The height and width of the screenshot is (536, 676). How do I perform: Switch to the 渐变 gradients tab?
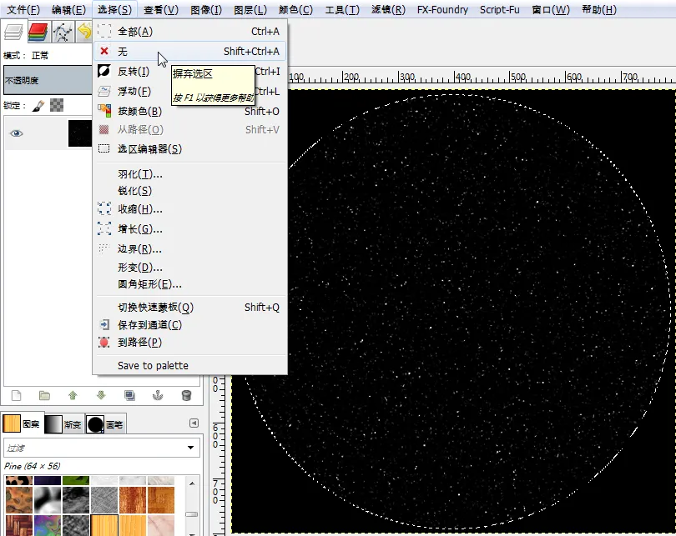[x=63, y=424]
